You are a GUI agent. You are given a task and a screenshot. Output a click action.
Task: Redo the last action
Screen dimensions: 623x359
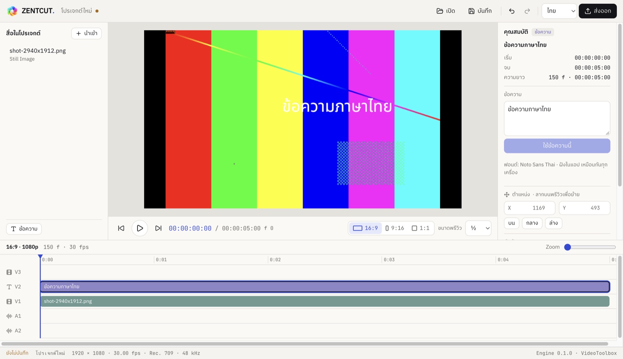[x=527, y=11]
